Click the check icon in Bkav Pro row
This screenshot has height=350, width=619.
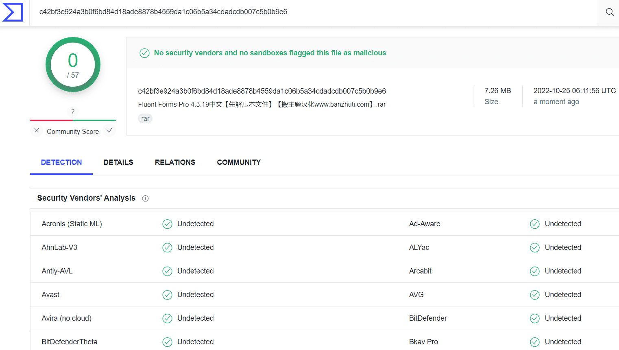point(535,342)
